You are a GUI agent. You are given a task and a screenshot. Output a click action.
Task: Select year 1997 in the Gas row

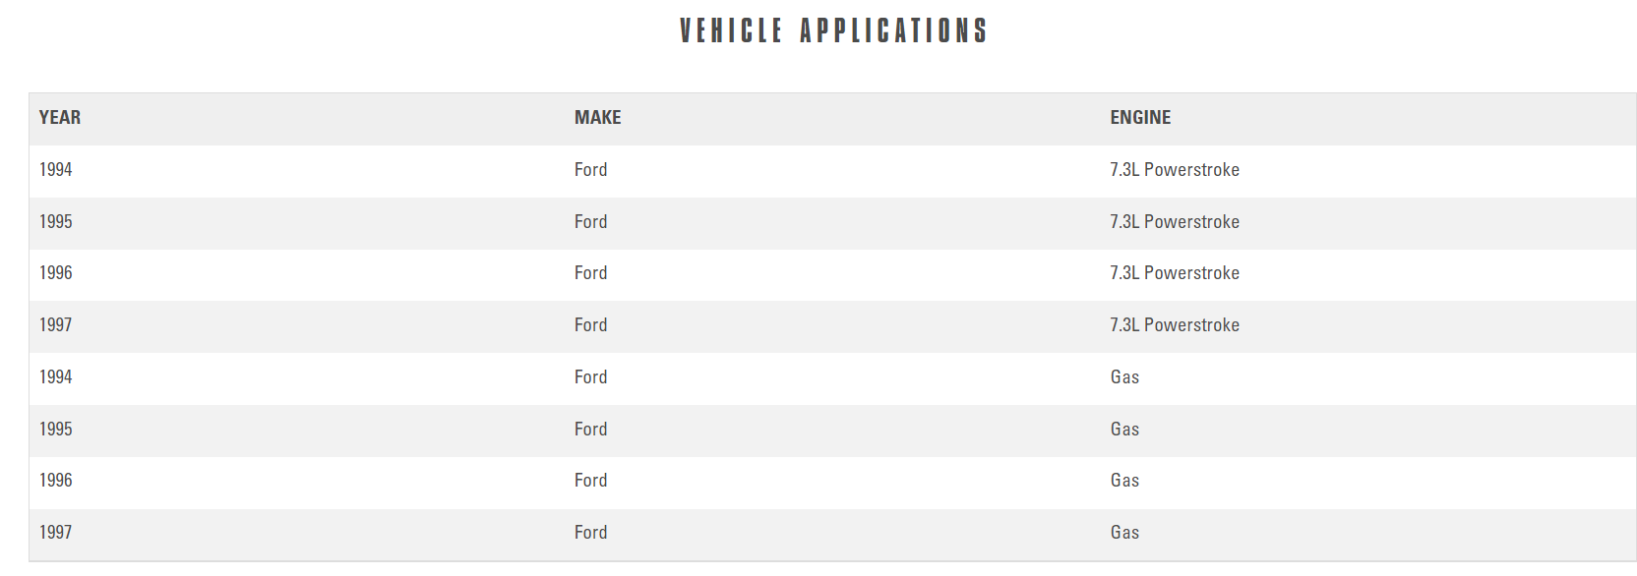[x=56, y=533]
